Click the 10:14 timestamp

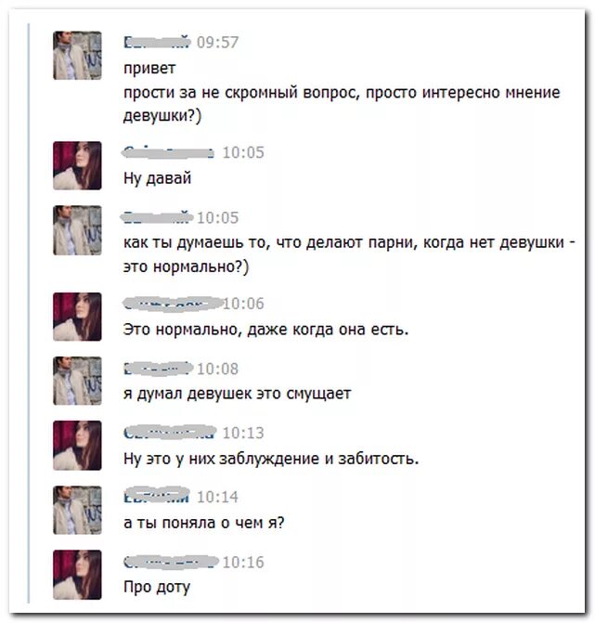pos(217,497)
